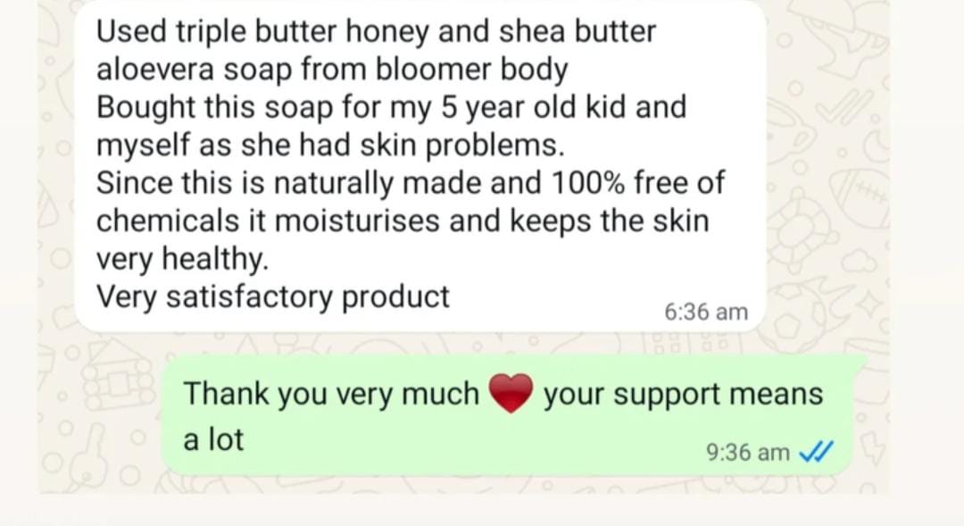
Task: Click the blue double-tick read receipt
Action: pyautogui.click(x=815, y=452)
